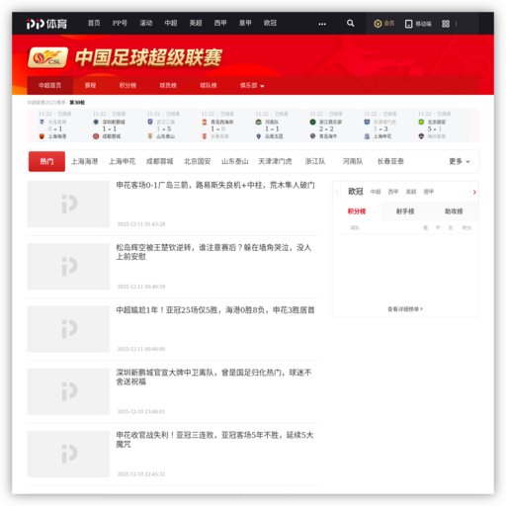Filter news by 上海申花
The width and height of the screenshot is (506, 506).
(123, 161)
